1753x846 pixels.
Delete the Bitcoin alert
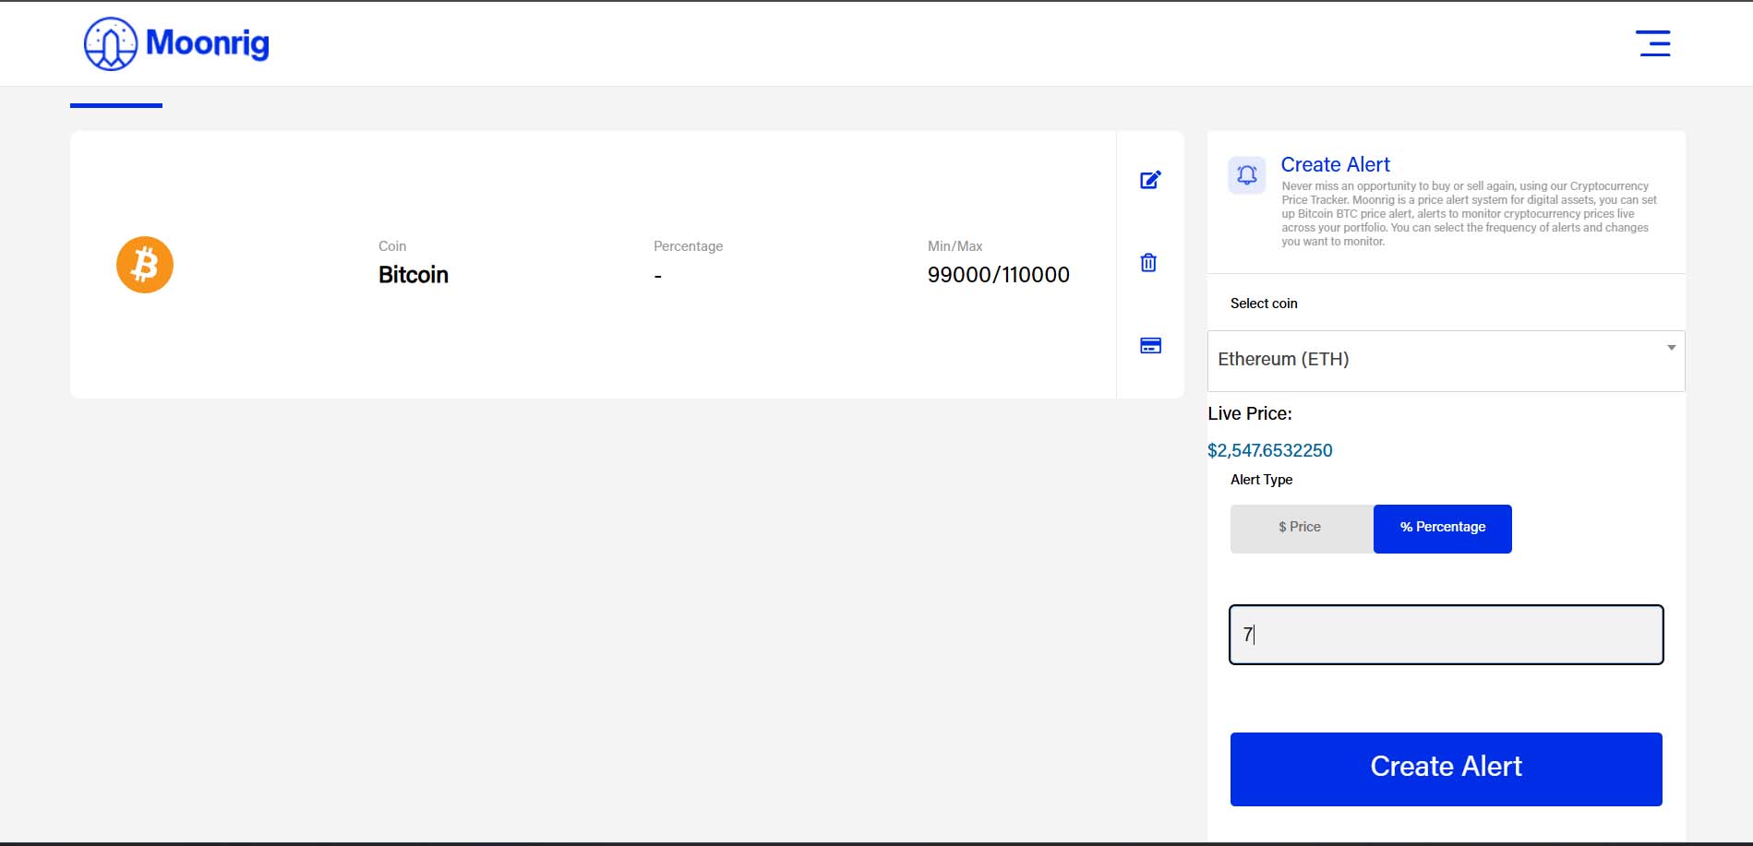click(1148, 263)
